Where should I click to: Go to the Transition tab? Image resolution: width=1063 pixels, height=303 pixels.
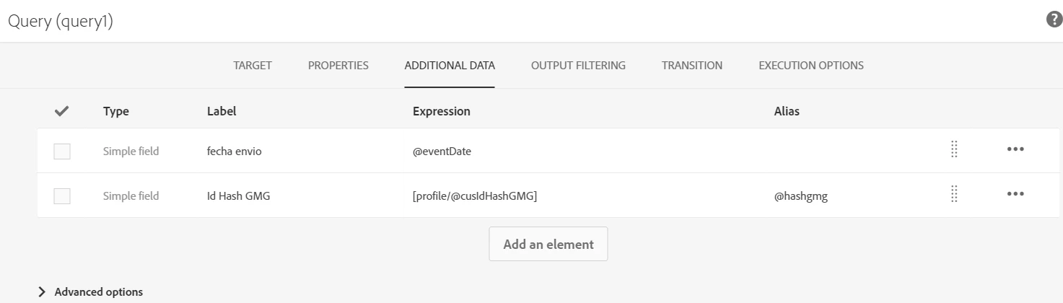coord(691,66)
